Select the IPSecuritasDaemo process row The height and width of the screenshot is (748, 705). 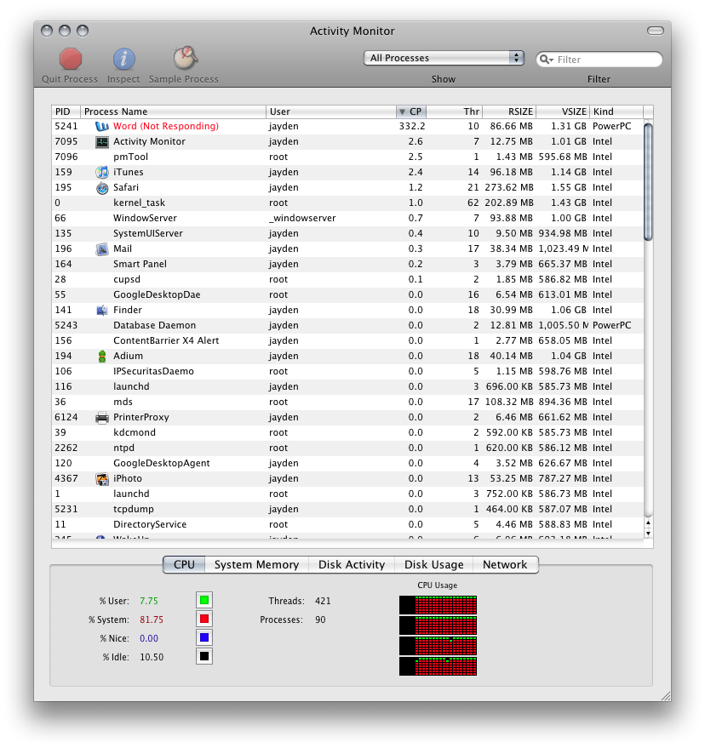click(x=347, y=371)
